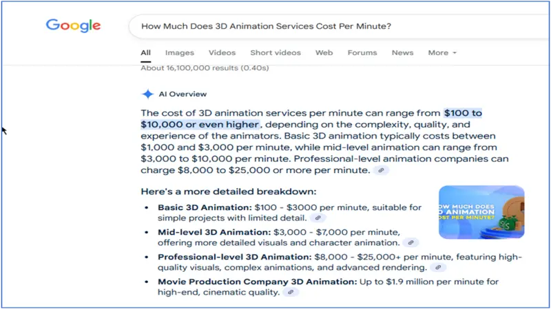Focus the Google search query box

click(x=340, y=26)
